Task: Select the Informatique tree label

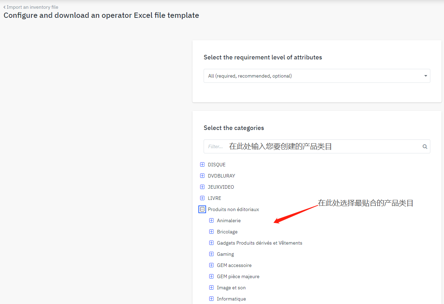Action: click(231, 299)
